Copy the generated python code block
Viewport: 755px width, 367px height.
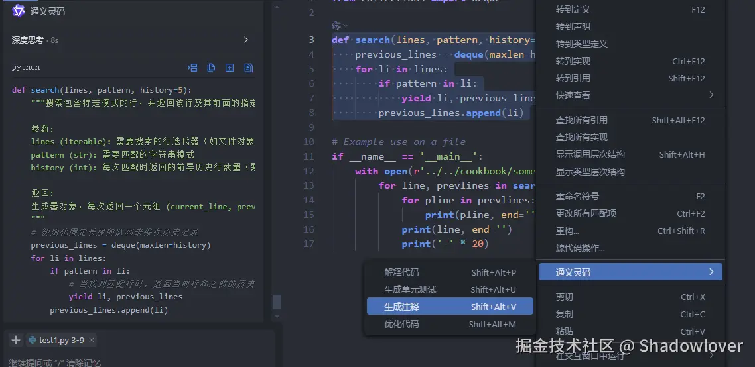click(x=211, y=68)
